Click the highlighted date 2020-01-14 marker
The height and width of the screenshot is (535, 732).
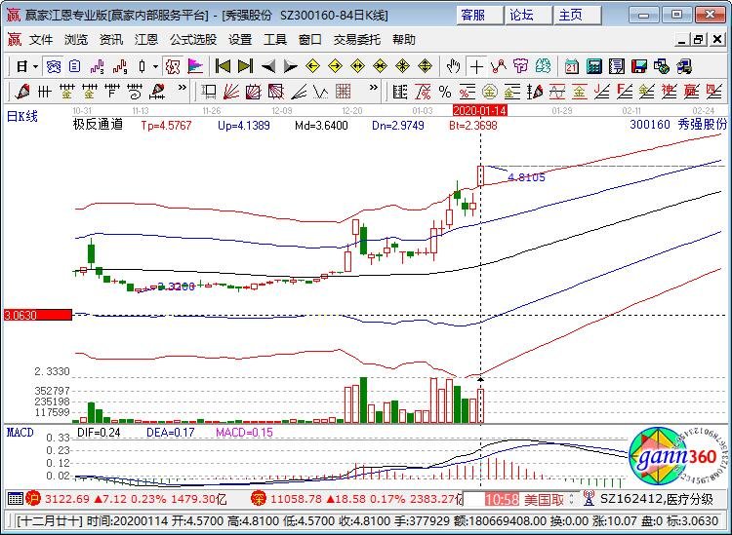tap(480, 110)
